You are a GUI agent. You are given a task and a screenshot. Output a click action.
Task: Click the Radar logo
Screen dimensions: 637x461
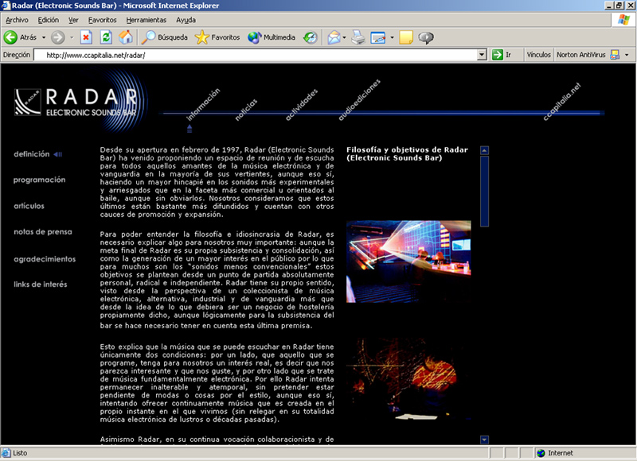76,103
